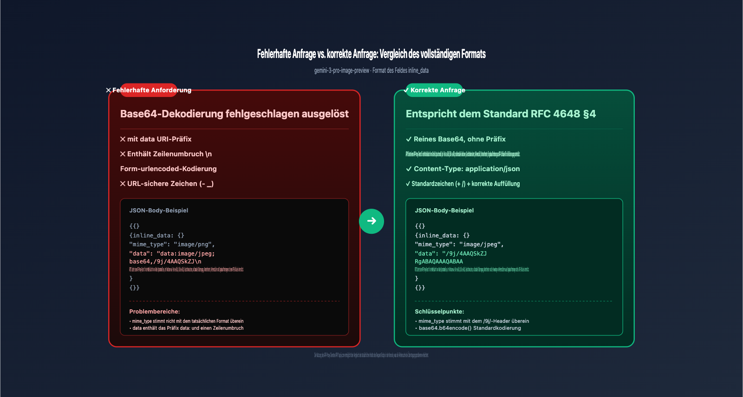Click heading Entspricht dem Standard RFC 4648 §4

click(501, 114)
